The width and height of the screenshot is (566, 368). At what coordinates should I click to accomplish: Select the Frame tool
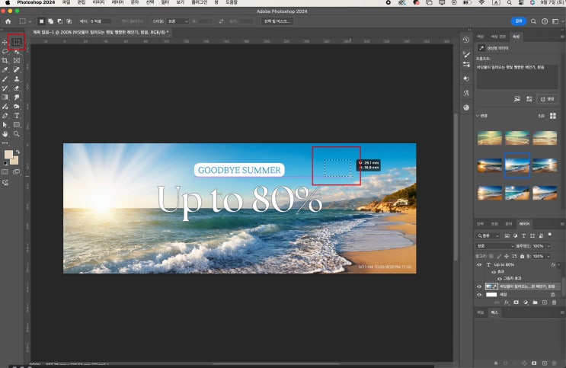(x=17, y=61)
